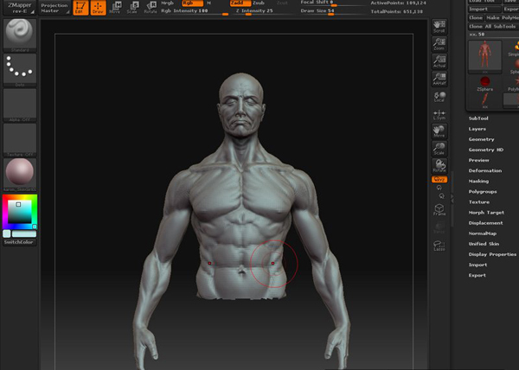Screen dimensions: 519x370
Task: Adjust the Rgb Intensity slider
Action: (195, 11)
